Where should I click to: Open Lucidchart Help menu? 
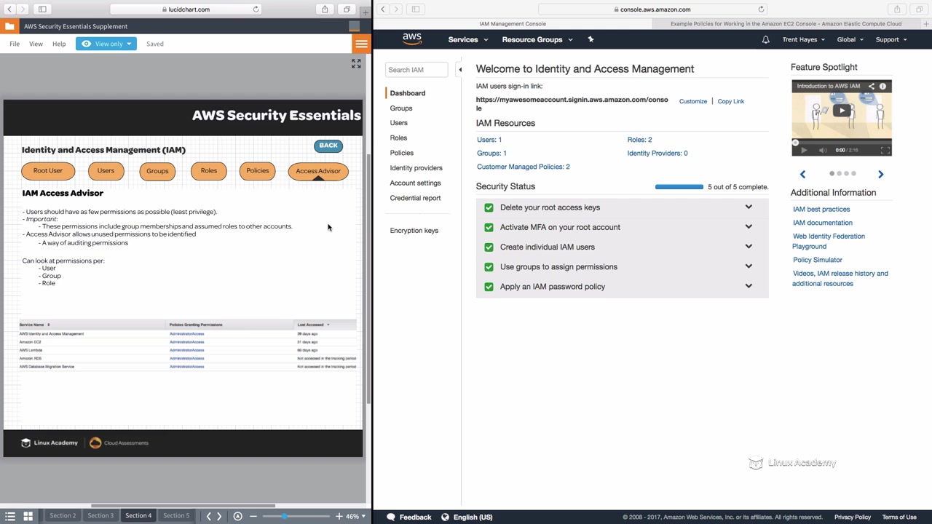tap(59, 44)
